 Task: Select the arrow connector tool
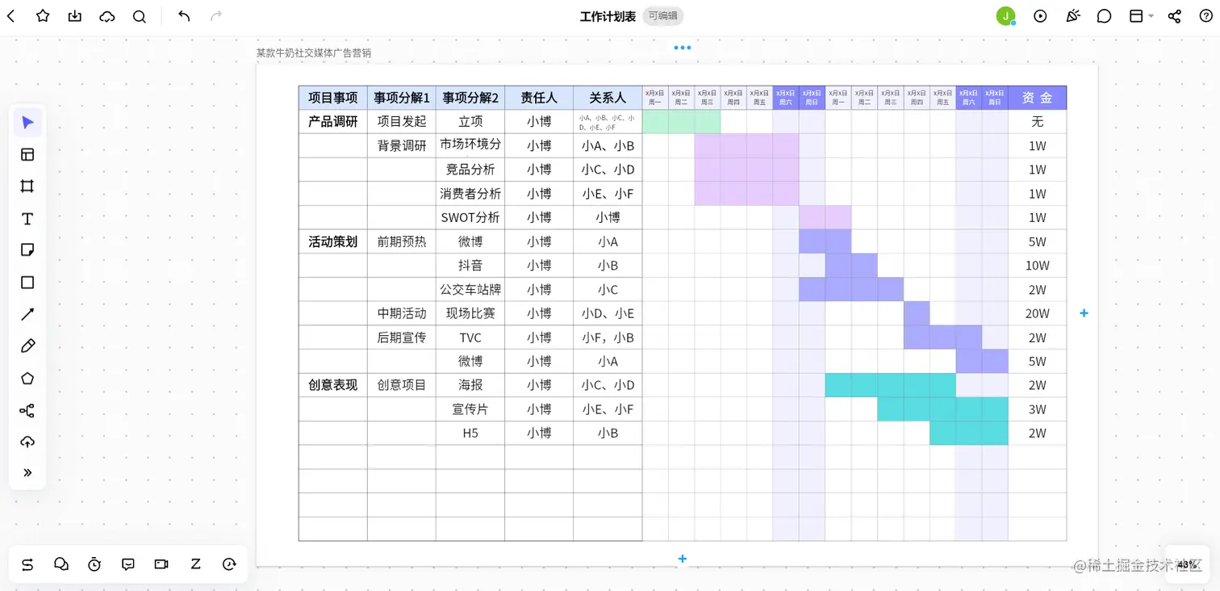[x=27, y=314]
